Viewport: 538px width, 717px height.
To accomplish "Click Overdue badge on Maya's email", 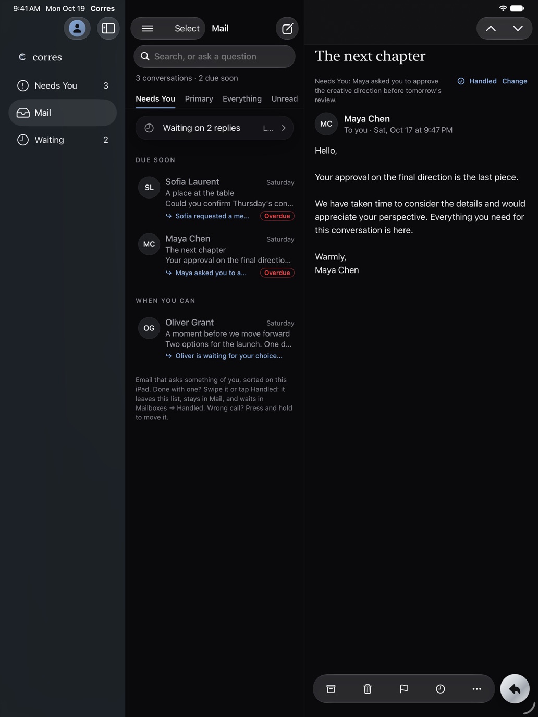I will [x=277, y=273].
